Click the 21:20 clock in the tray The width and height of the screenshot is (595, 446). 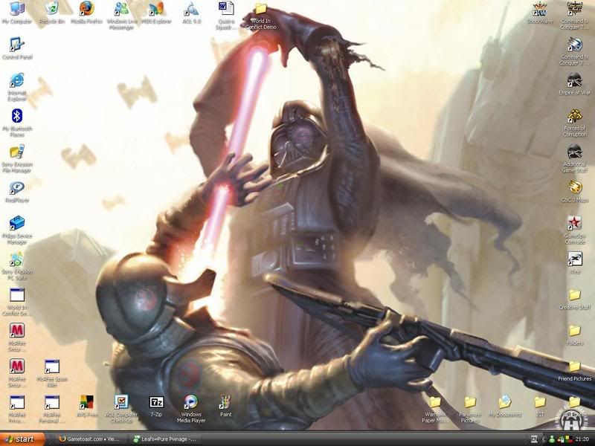coord(582,439)
